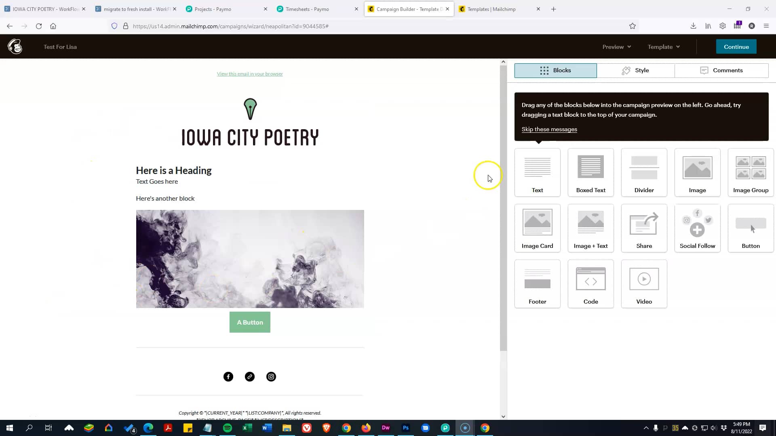Open the Spotify taskbar icon
This screenshot has width=776, height=436.
[x=228, y=428]
